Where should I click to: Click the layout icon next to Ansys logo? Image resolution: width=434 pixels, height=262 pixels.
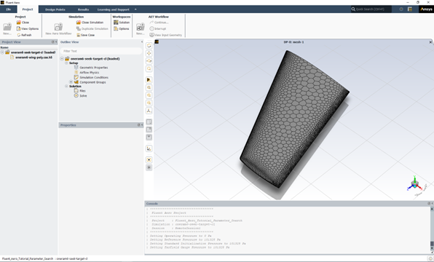pyautogui.click(x=410, y=9)
